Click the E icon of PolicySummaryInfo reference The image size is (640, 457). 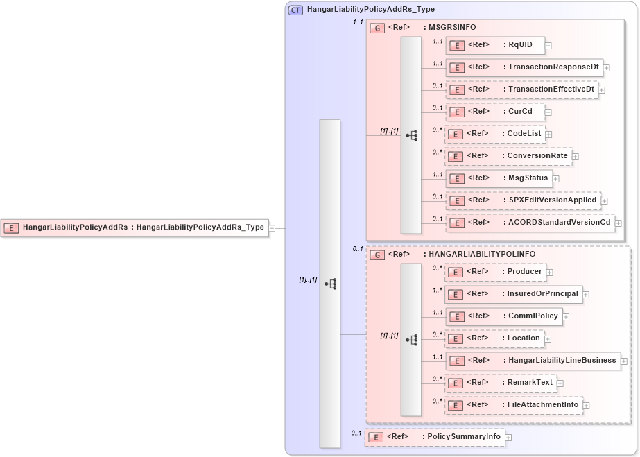click(x=375, y=437)
